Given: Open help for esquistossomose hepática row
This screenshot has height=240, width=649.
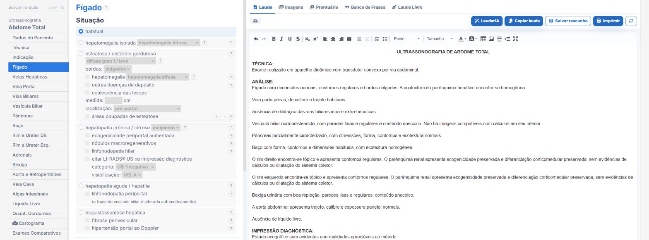Looking at the screenshot, I should coord(231,213).
